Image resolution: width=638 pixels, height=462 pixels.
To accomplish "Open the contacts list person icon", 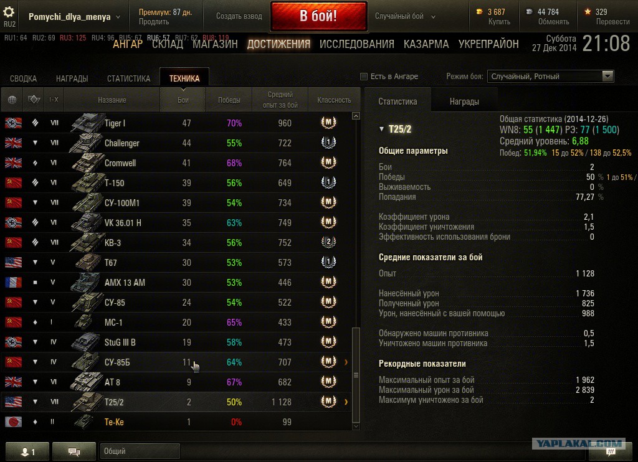I will tap(27, 451).
